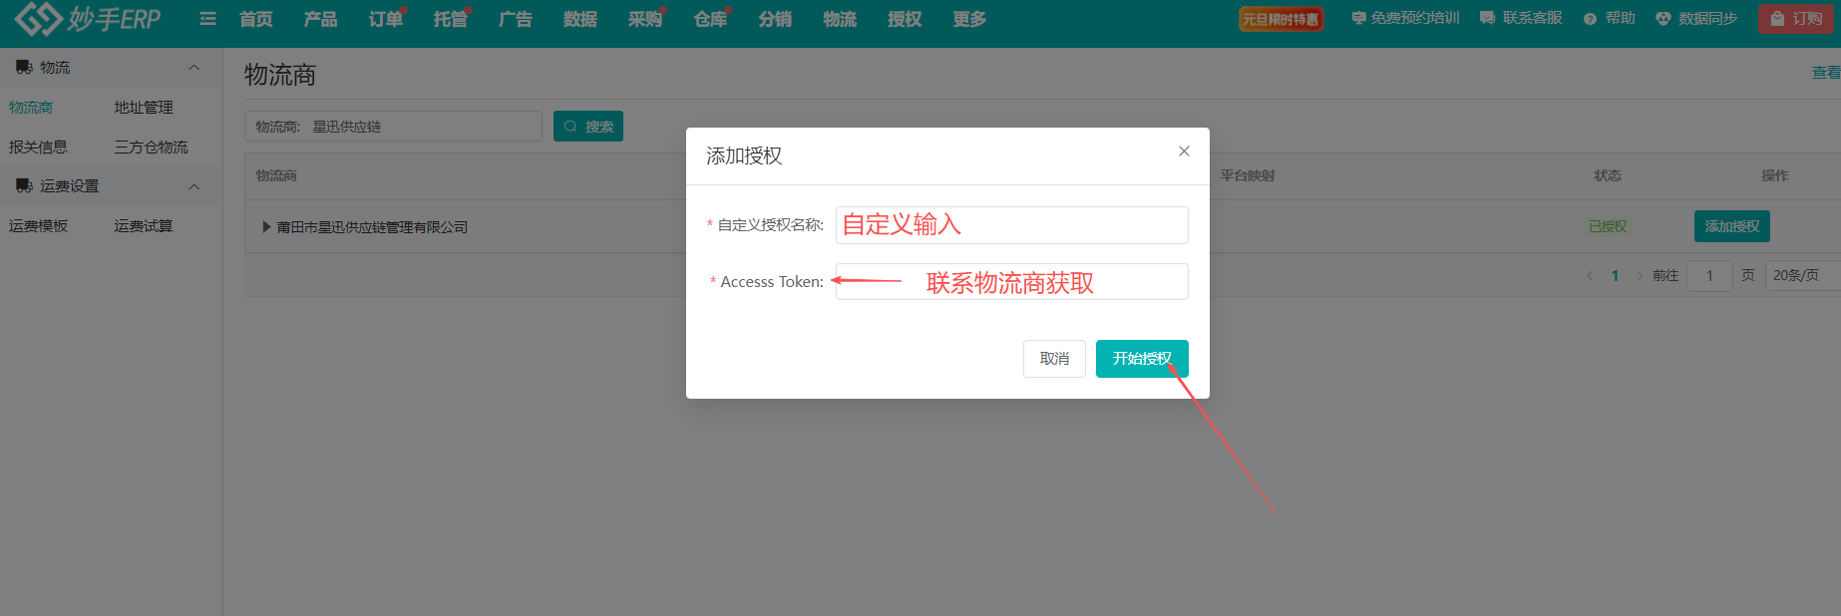Open the 产品 menu

pos(321,19)
